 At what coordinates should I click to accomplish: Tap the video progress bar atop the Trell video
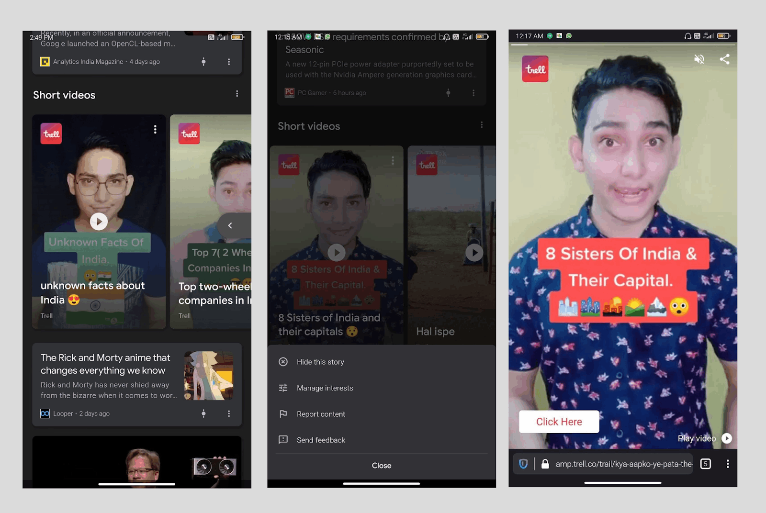coord(623,45)
